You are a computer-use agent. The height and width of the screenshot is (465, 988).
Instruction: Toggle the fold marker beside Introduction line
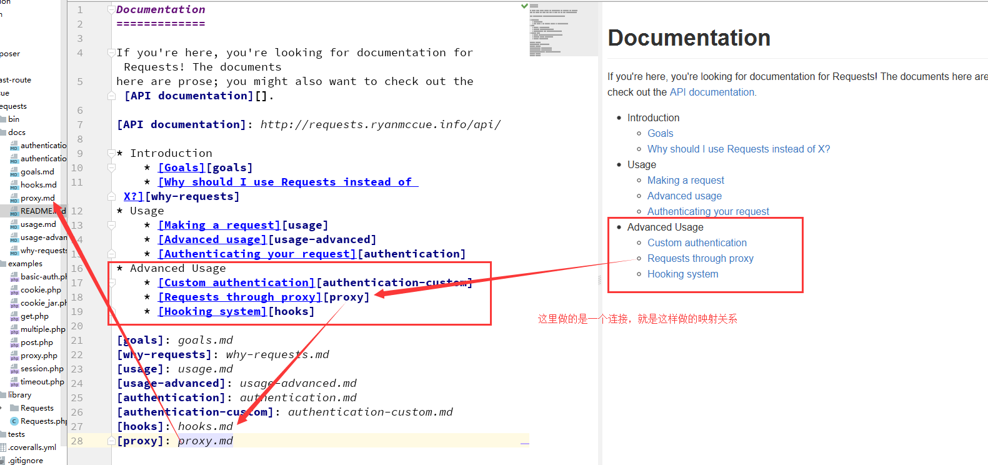pos(111,154)
